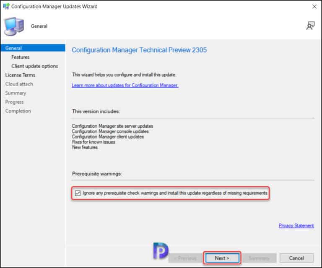The width and height of the screenshot is (322, 268).
Task: Select License Terms in the sidebar
Action: pos(20,75)
